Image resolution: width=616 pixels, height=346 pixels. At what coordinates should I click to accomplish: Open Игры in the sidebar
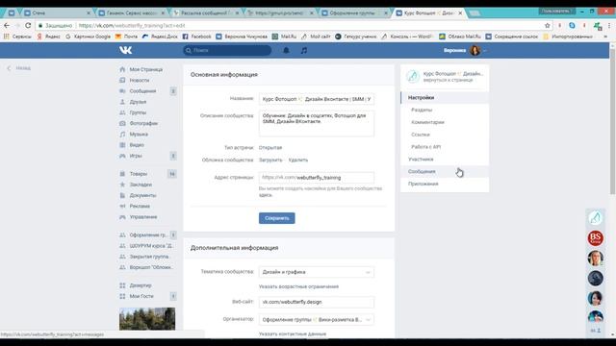(x=136, y=156)
